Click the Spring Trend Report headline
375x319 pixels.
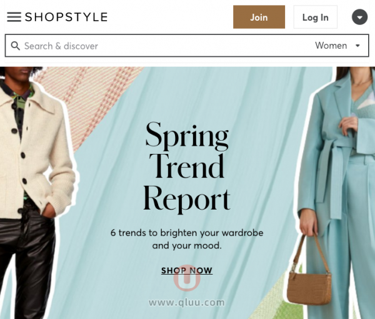click(186, 167)
